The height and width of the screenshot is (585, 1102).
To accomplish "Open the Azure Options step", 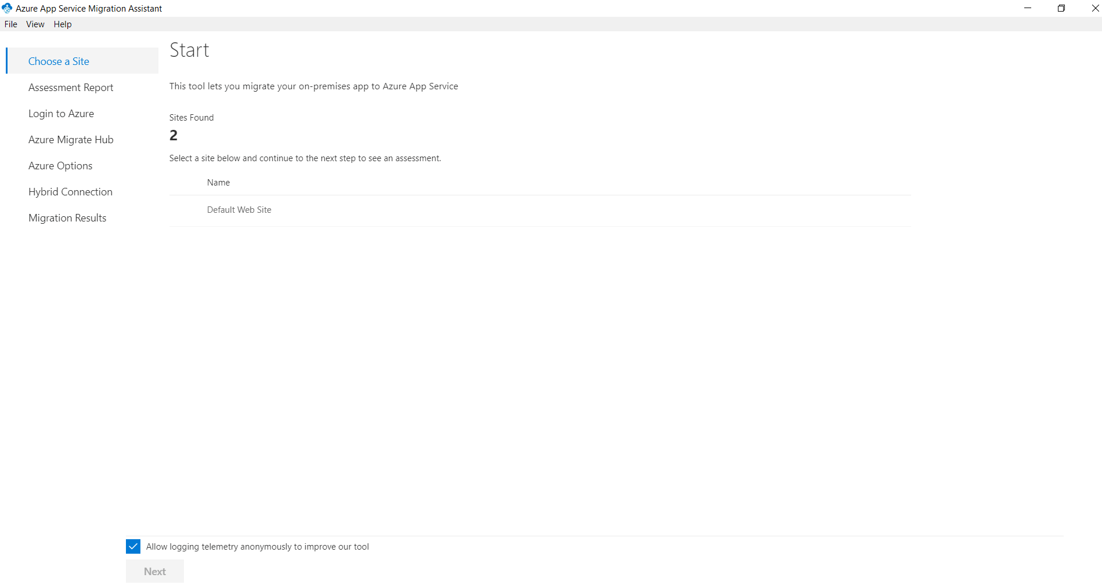I will [x=60, y=166].
